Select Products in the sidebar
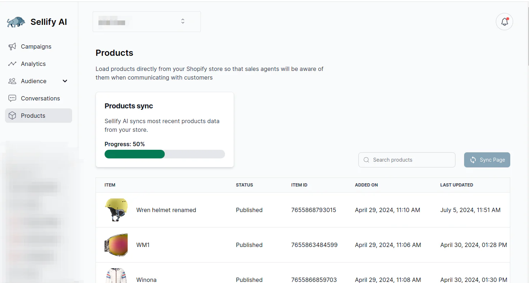Image resolution: width=529 pixels, height=283 pixels. (39, 116)
